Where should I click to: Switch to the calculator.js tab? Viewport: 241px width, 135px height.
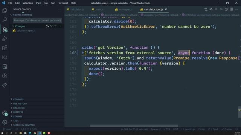coord(75,9)
